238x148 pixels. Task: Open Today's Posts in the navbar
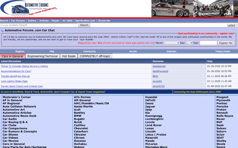coord(222,52)
